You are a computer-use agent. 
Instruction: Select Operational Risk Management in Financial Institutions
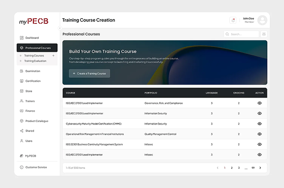(x=95, y=134)
